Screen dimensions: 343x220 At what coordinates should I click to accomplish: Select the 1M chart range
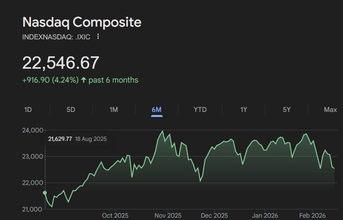point(114,110)
